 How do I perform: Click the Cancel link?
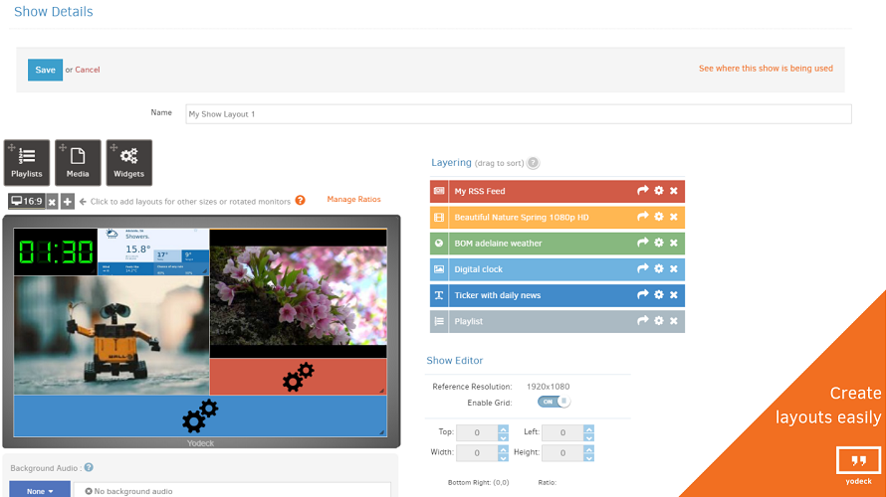point(88,70)
